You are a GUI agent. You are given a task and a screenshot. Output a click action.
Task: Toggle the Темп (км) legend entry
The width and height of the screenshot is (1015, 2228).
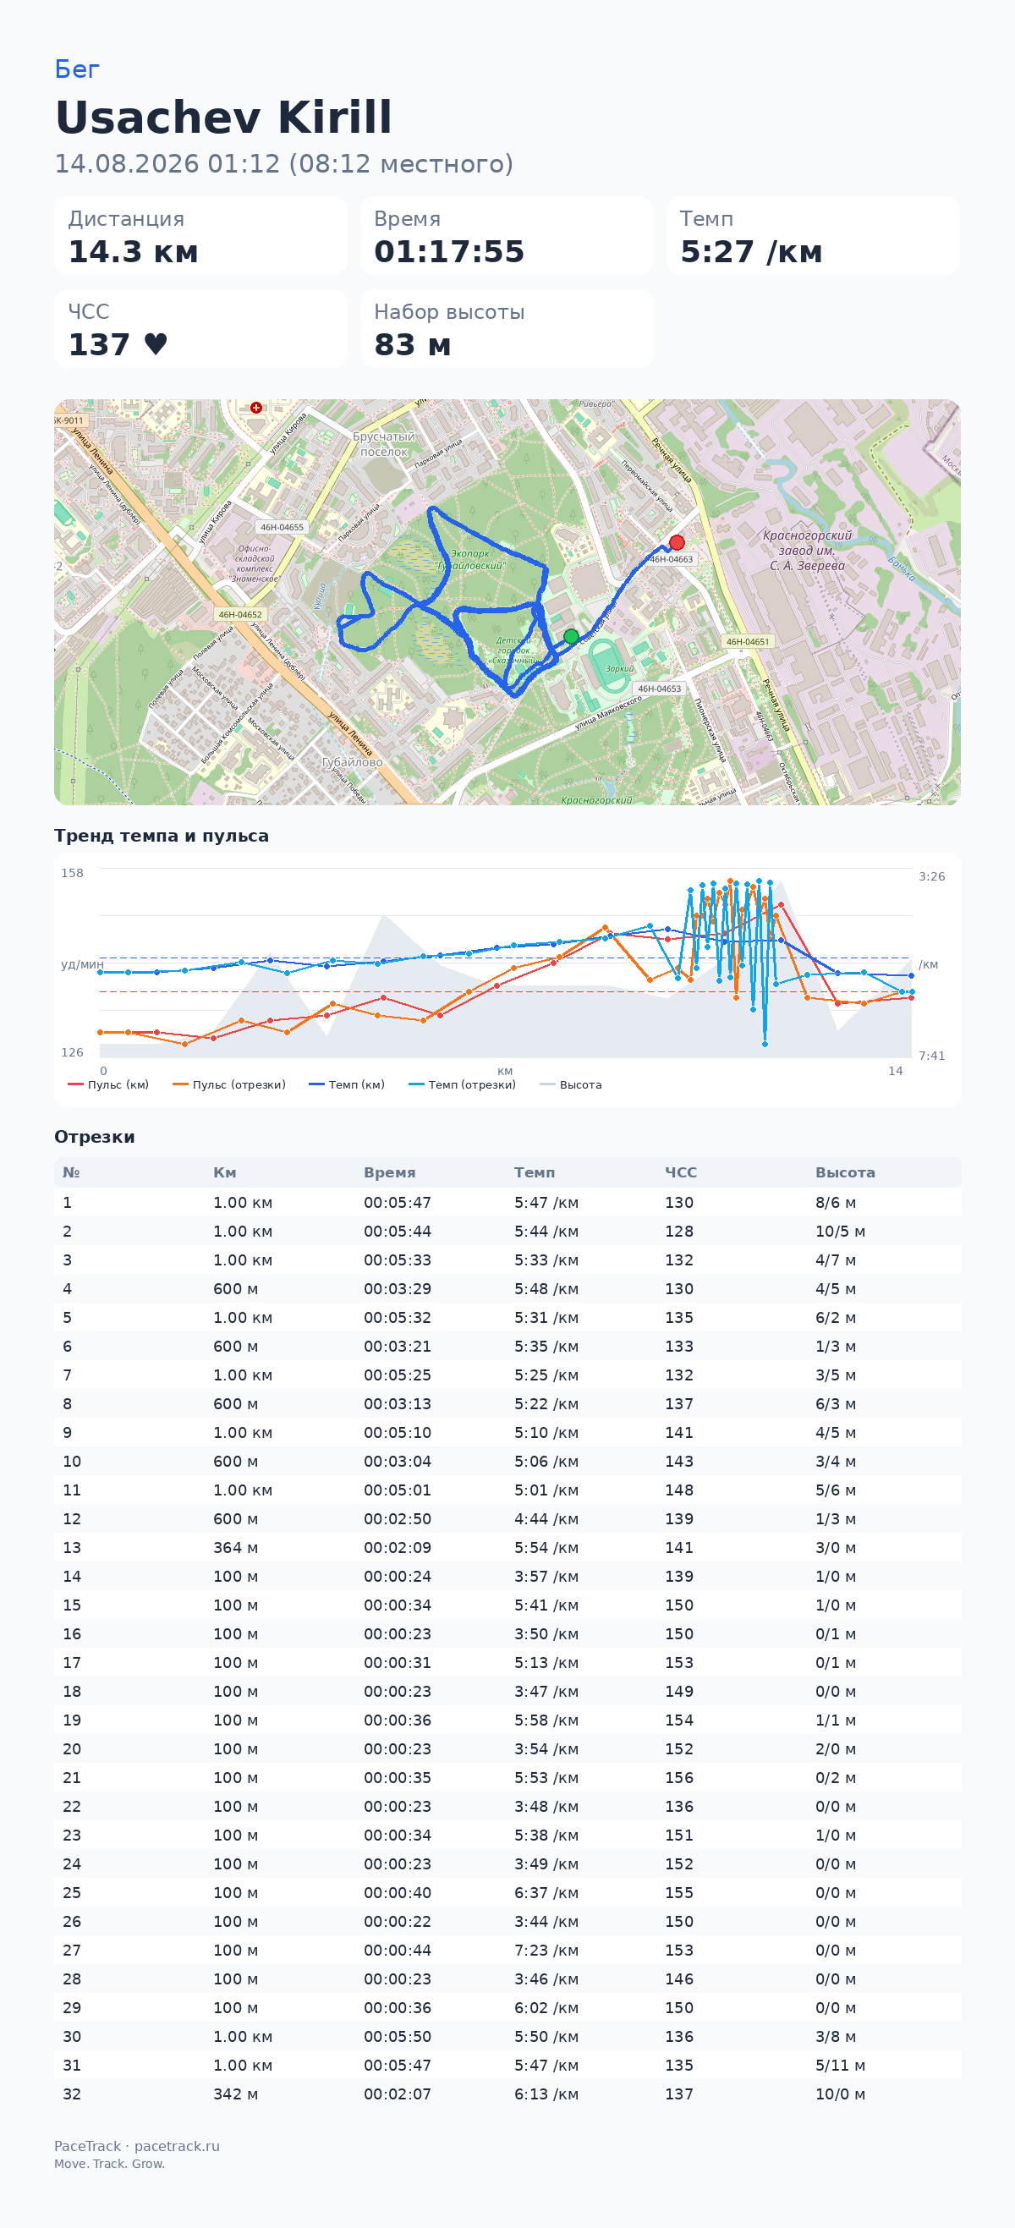coord(347,1084)
